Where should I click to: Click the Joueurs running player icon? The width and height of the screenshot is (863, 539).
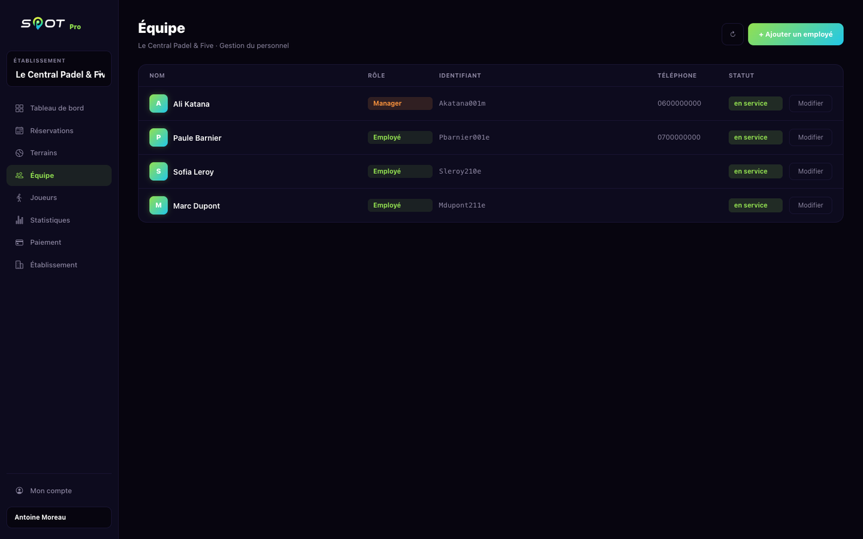coord(19,198)
